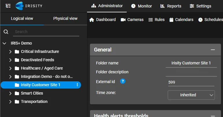Image resolution: width=223 pixels, height=117 pixels.
Task: Click Irisity Customer Site 1 folder icon
Action: (x=17, y=85)
